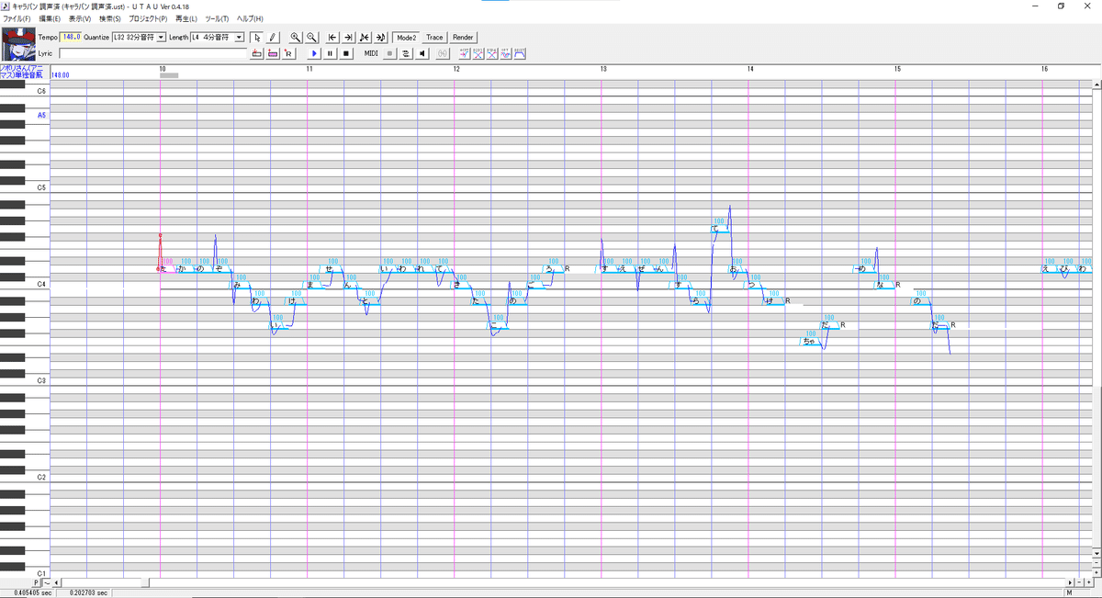Click the Trace button

434,38
